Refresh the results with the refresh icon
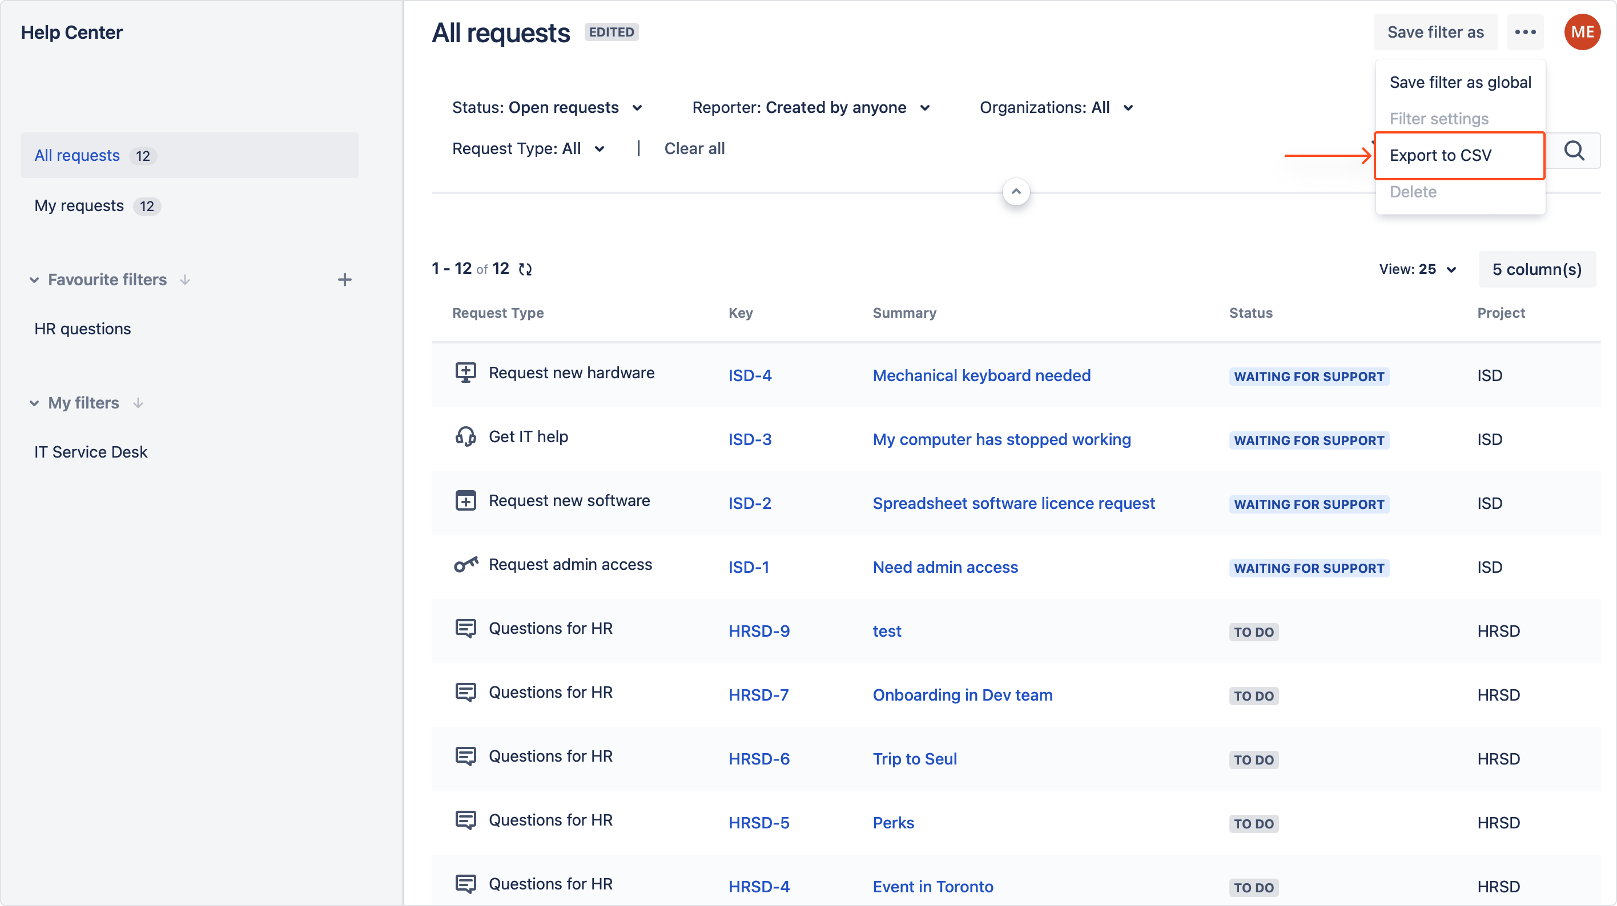Image resolution: width=1617 pixels, height=906 pixels. [x=525, y=269]
